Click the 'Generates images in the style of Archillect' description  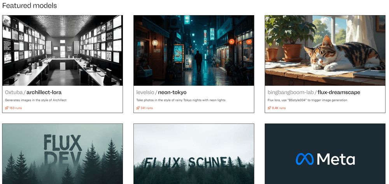[x=36, y=100]
